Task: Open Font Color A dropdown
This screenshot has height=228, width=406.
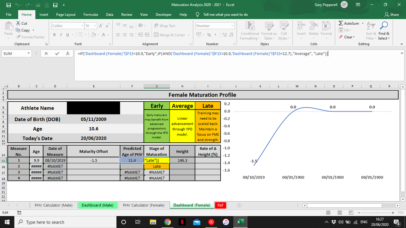Action: (109, 35)
